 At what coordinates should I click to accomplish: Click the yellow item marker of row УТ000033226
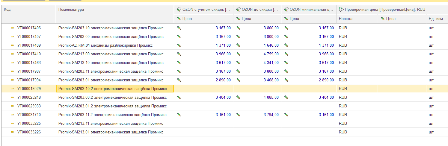pyautogui.click(x=12, y=132)
